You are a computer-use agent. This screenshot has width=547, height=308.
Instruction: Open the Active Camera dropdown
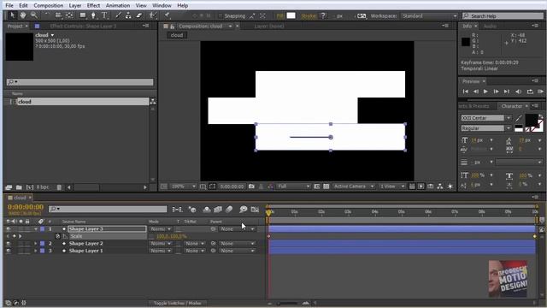[x=353, y=187]
